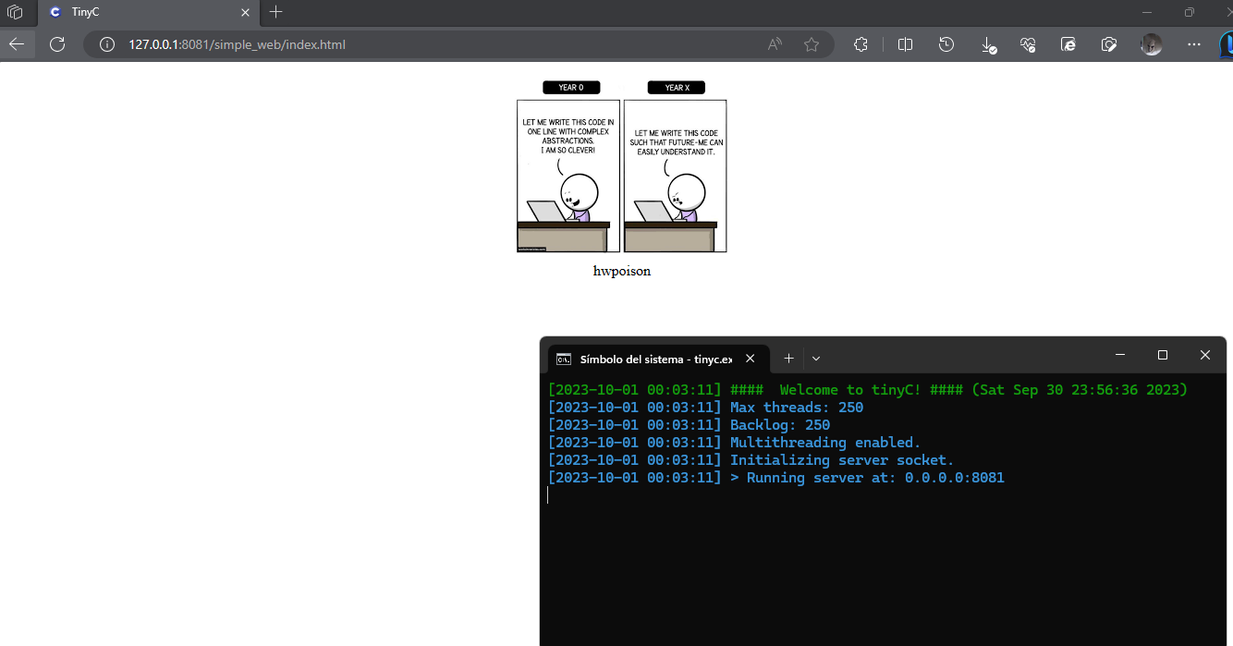Open the Copilot sidebar icon
1233x646 pixels.
pos(1226,44)
